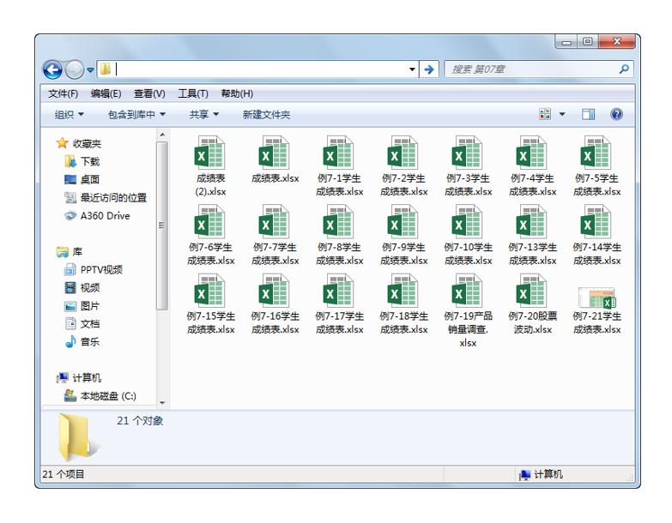672x523 pixels.
Task: Click the change view icon button
Action: pyautogui.click(x=545, y=114)
